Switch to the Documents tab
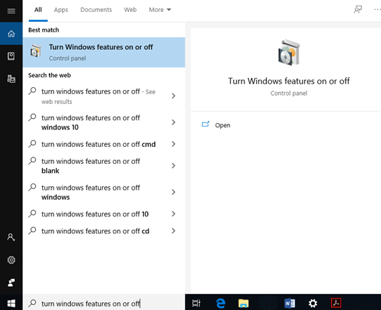 (96, 10)
